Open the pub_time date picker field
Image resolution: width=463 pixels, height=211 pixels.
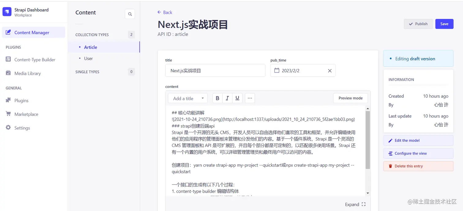(303, 70)
